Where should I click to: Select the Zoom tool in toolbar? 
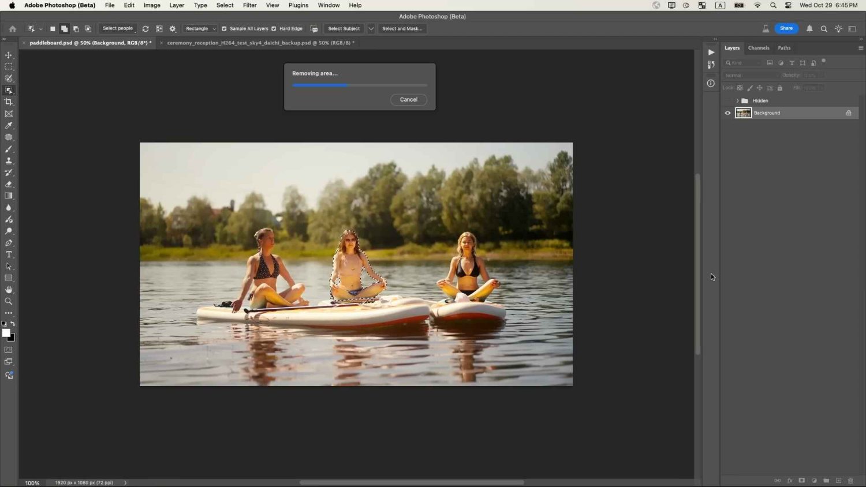(9, 301)
